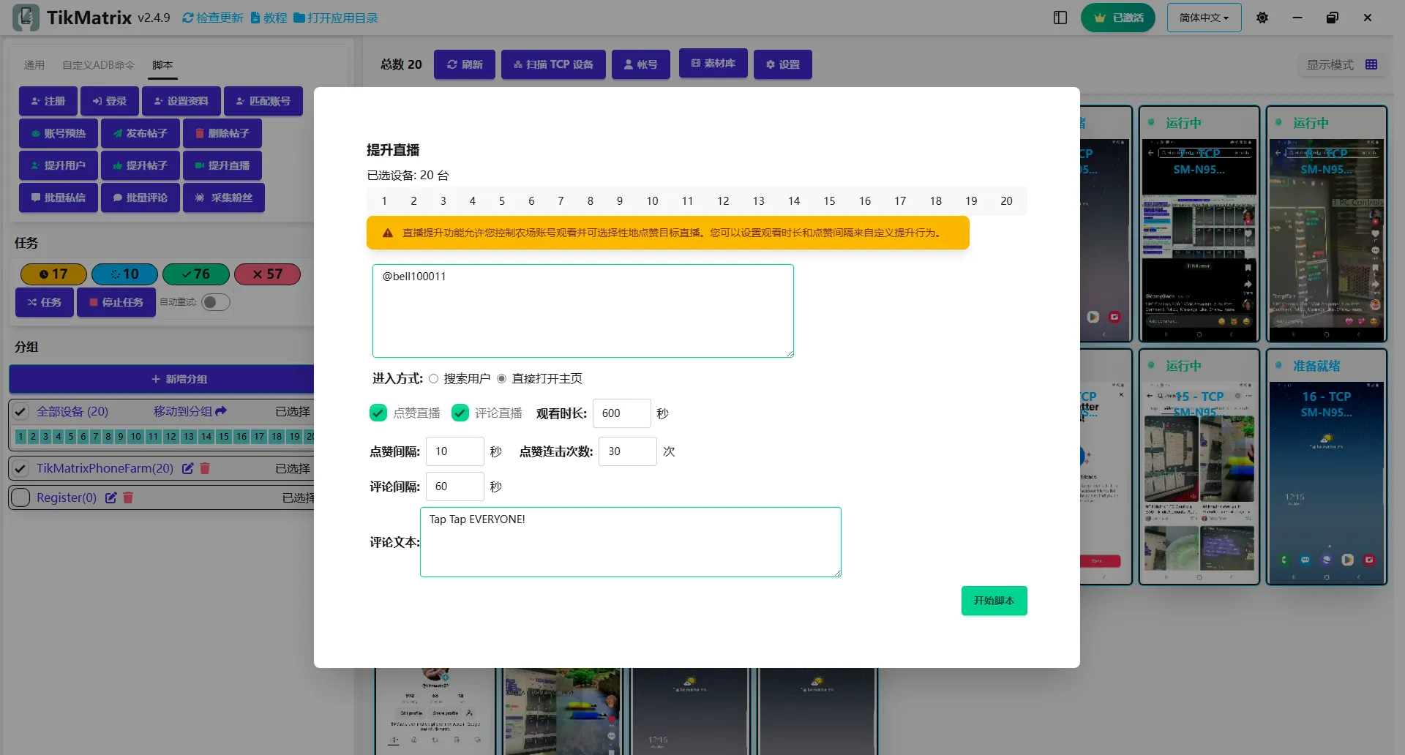Select the 批量私信 batch DM script
This screenshot has height=755, width=1405.
click(58, 197)
